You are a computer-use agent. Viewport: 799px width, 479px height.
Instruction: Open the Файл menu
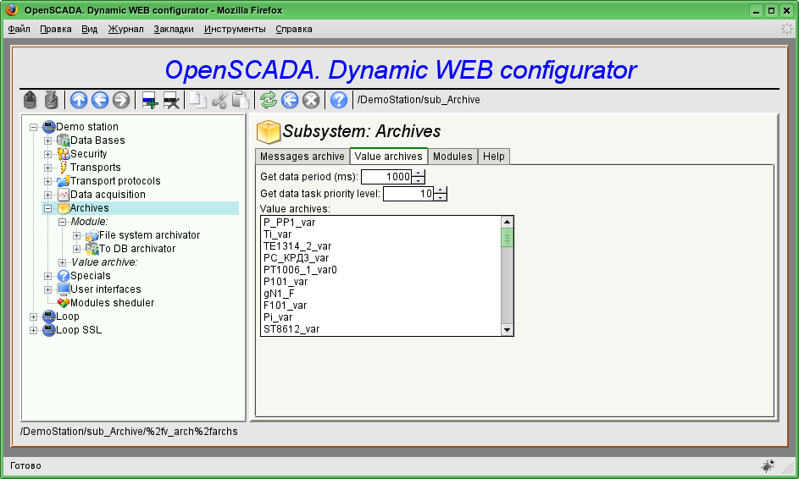(19, 29)
